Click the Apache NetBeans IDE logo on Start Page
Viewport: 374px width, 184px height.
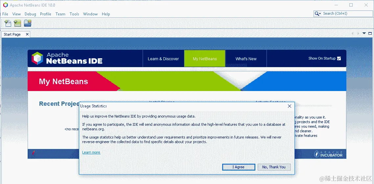click(67, 59)
